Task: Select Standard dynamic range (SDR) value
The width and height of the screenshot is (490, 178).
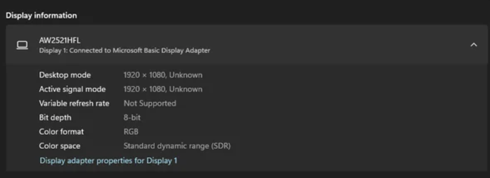Action: (177, 146)
